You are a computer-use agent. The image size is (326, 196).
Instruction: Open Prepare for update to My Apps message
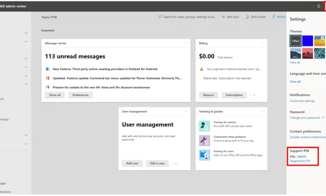coord(101,87)
